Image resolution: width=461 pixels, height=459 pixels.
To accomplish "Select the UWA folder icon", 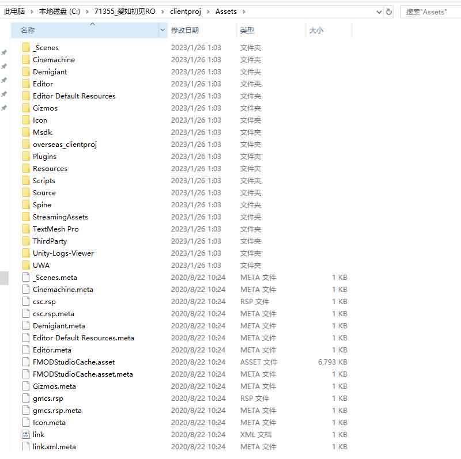I will [25, 265].
